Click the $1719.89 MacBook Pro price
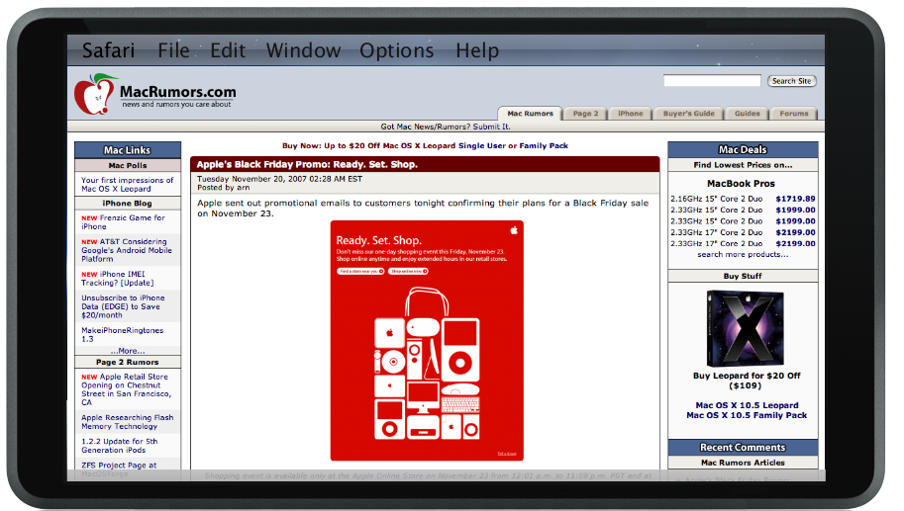Screen dimensions: 904x511 [796, 199]
